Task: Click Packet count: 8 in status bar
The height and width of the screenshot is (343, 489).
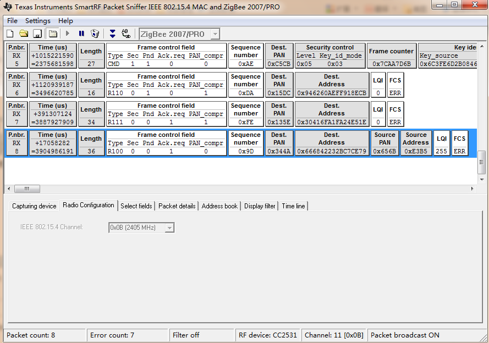Action: (x=31, y=335)
